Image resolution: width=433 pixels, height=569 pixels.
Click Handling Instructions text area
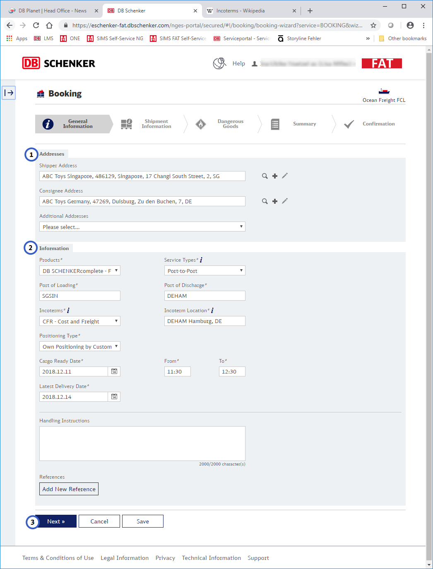coord(142,444)
